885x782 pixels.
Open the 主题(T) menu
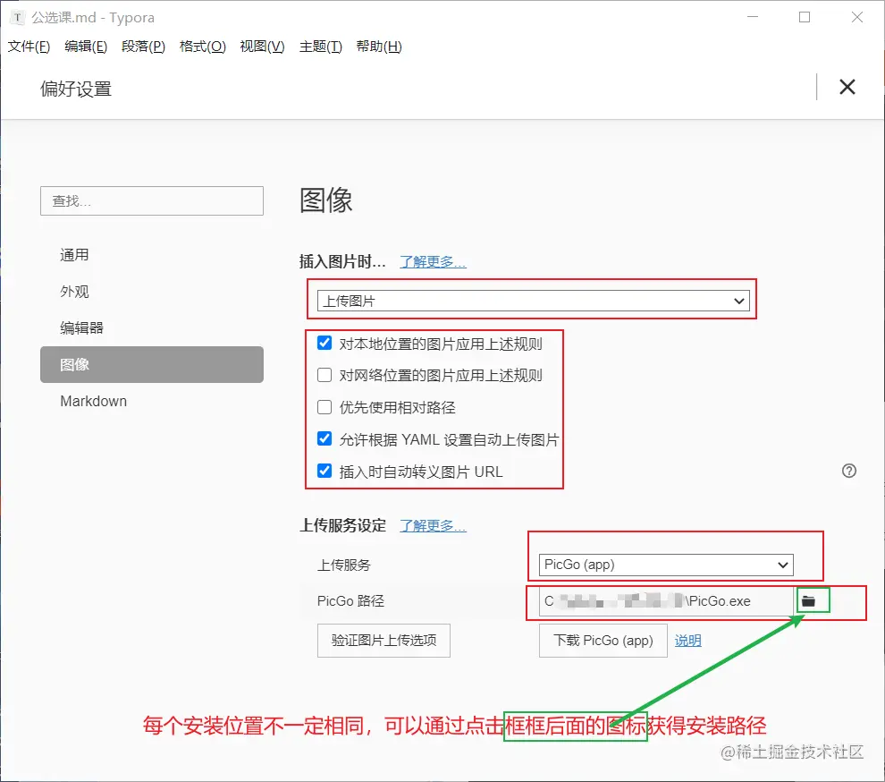[321, 47]
